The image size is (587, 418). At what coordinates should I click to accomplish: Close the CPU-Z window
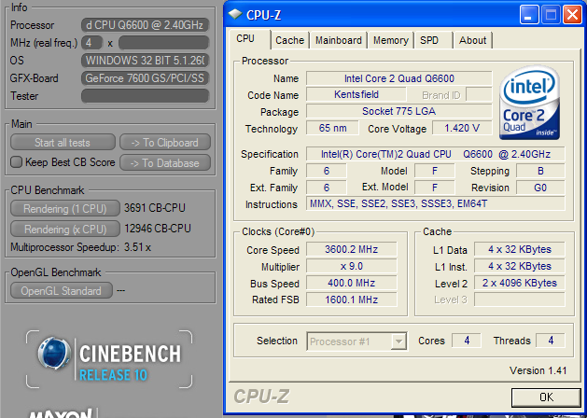pyautogui.click(x=572, y=15)
